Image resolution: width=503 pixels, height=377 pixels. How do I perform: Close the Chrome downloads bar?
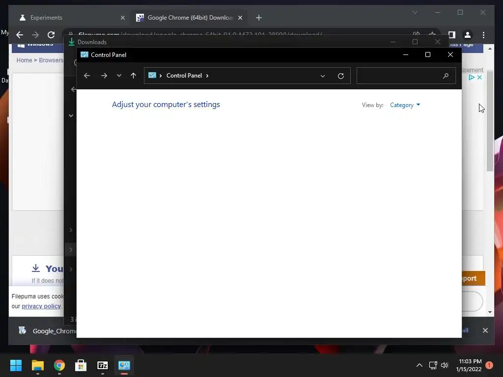point(485,330)
